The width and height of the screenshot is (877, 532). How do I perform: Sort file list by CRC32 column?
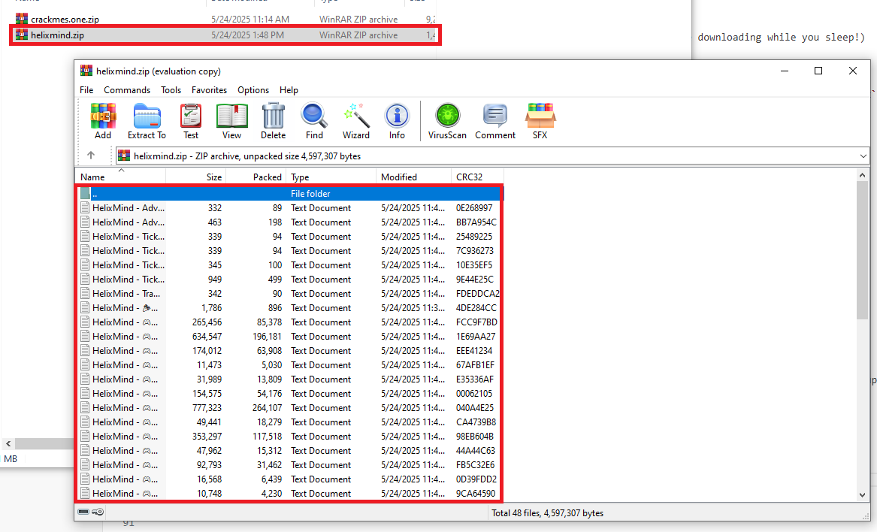pyautogui.click(x=477, y=177)
